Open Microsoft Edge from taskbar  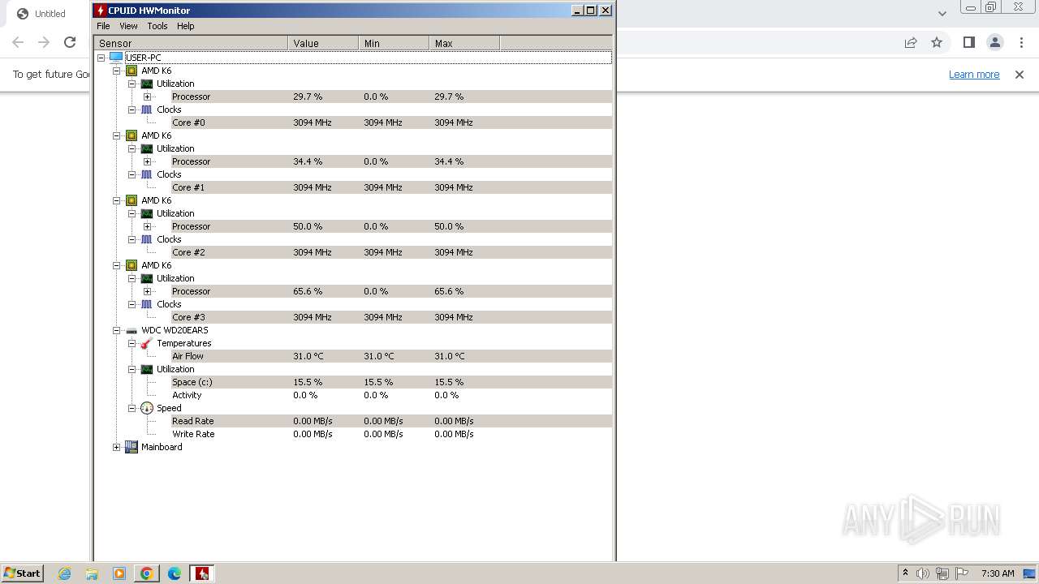175,573
